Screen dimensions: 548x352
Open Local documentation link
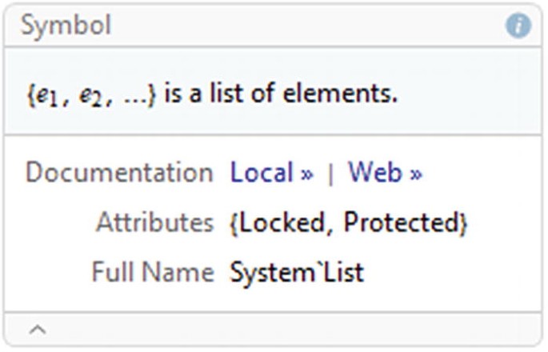(272, 172)
